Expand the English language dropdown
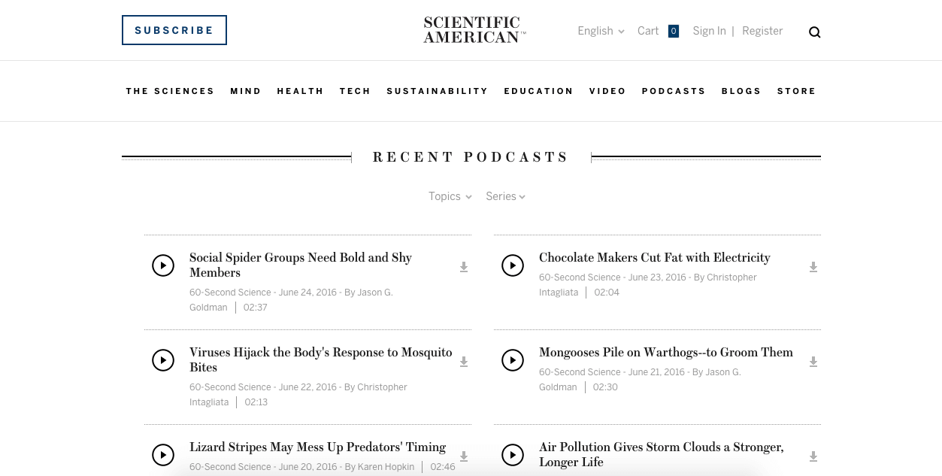The image size is (942, 476). (x=601, y=31)
